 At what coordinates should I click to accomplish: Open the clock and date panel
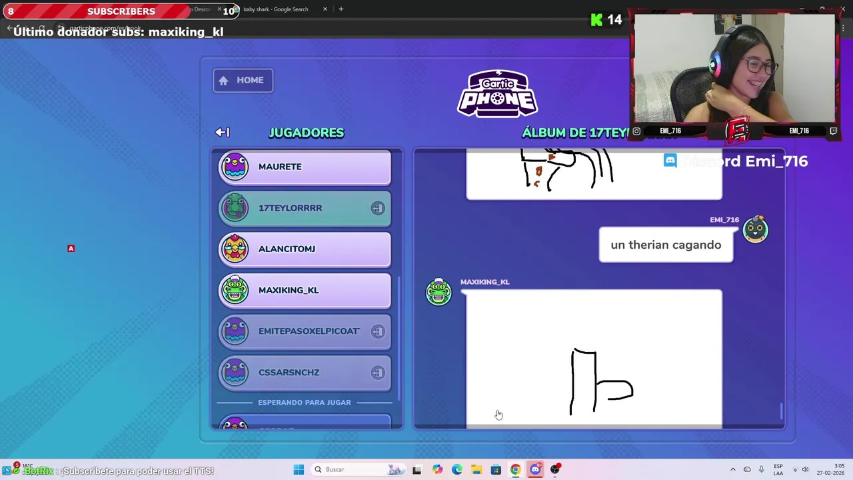(831, 469)
